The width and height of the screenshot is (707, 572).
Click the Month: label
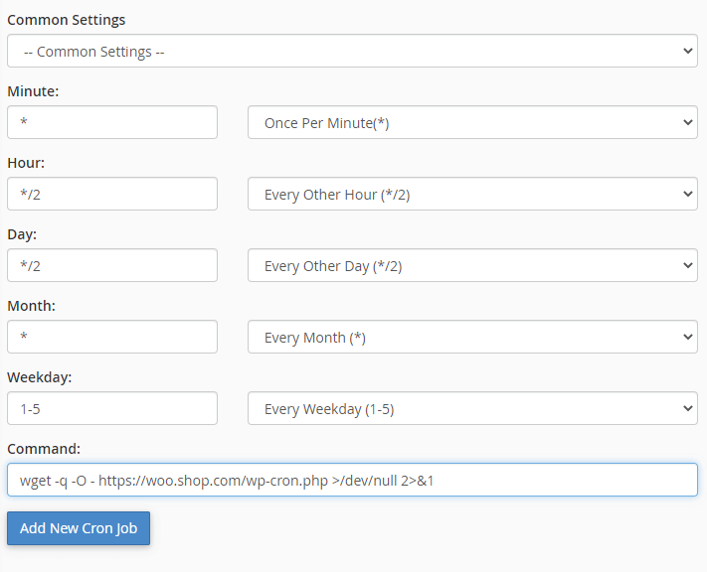31,306
